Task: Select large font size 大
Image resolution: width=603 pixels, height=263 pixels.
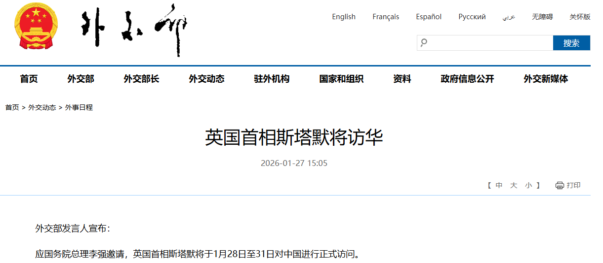Action: tap(514, 186)
